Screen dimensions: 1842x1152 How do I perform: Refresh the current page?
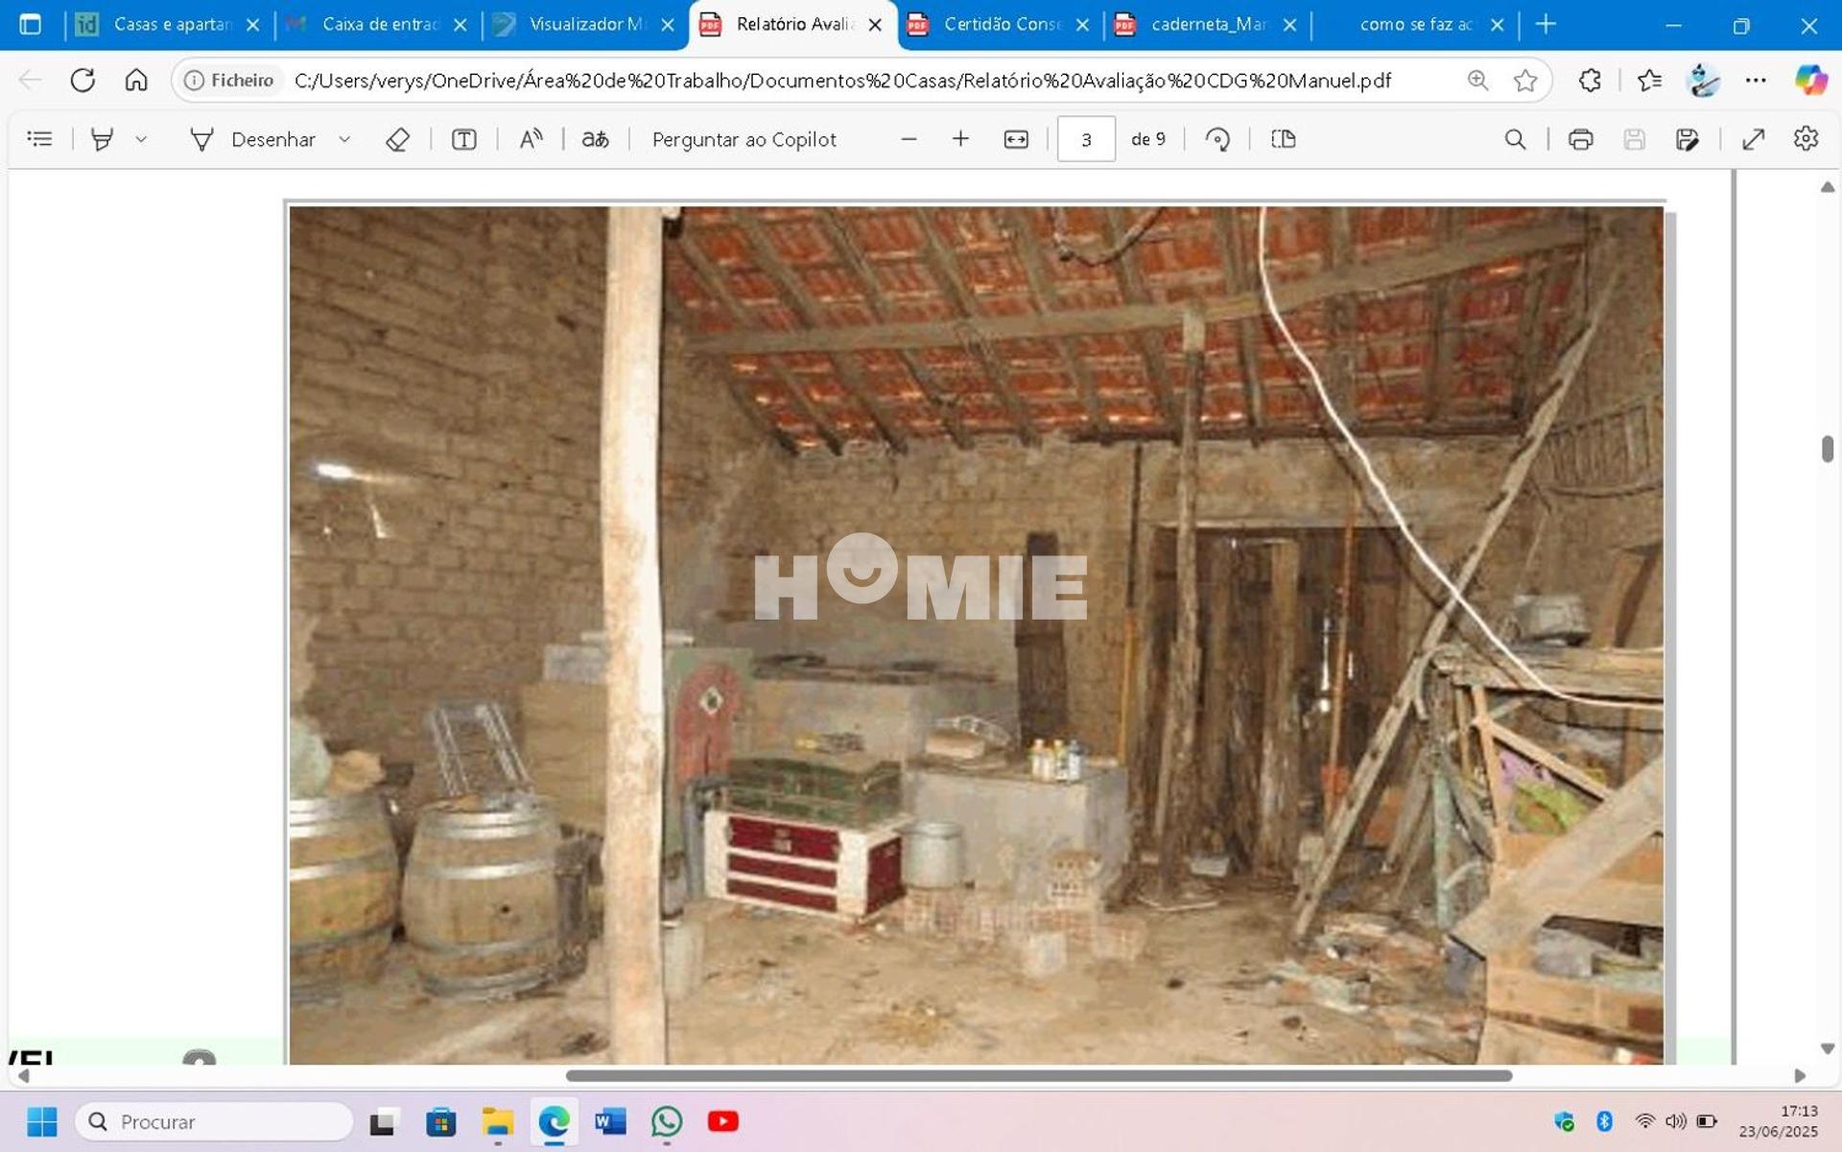pos(83,80)
